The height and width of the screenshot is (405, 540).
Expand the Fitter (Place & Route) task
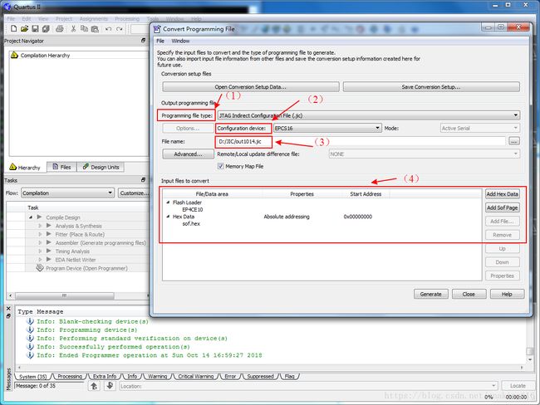pos(40,234)
